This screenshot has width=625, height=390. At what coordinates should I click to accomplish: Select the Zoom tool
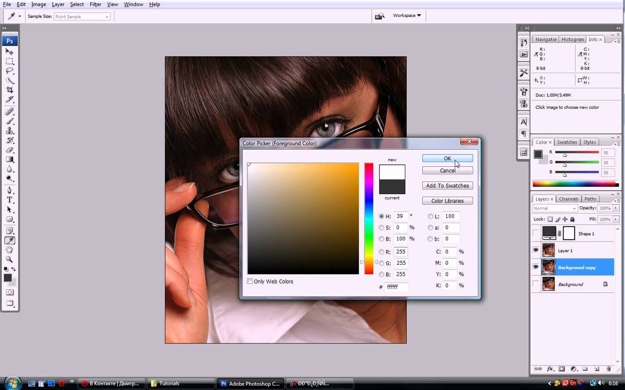click(9, 259)
